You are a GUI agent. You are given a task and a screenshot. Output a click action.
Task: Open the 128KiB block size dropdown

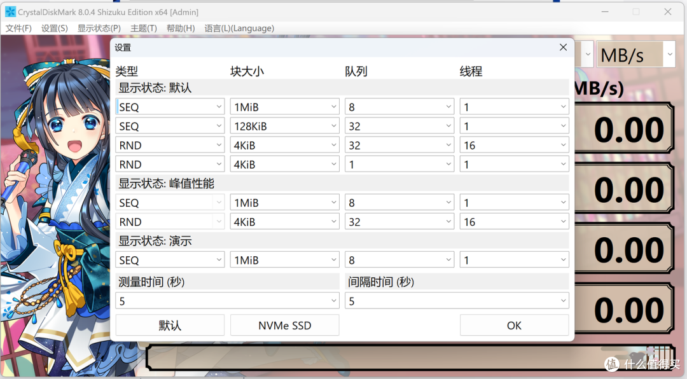[285, 126]
